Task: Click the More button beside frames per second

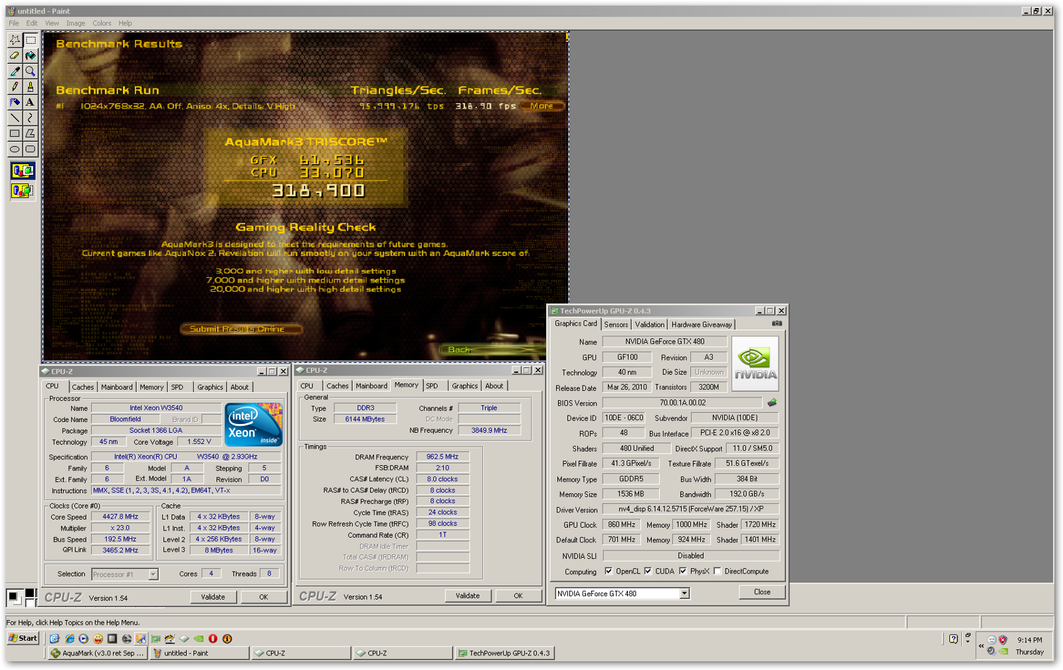Action: [x=543, y=106]
